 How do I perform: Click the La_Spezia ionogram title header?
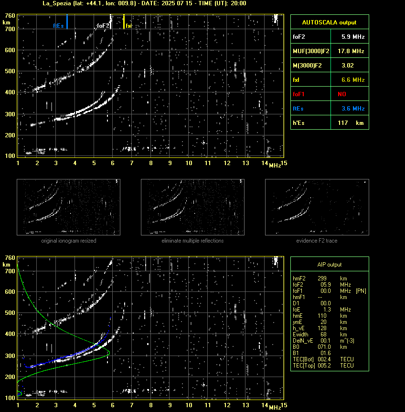click(144, 3)
